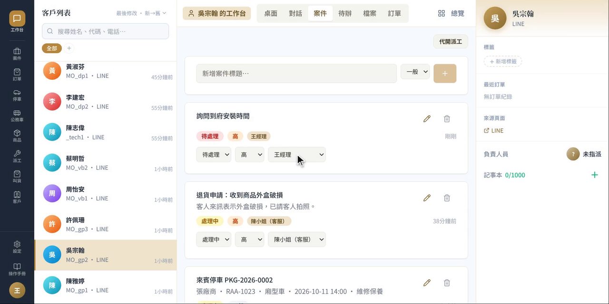The image size is (609, 304).
Task: Click the 退貨申請：收到商品外盒破損 case title
Action: 240,195
